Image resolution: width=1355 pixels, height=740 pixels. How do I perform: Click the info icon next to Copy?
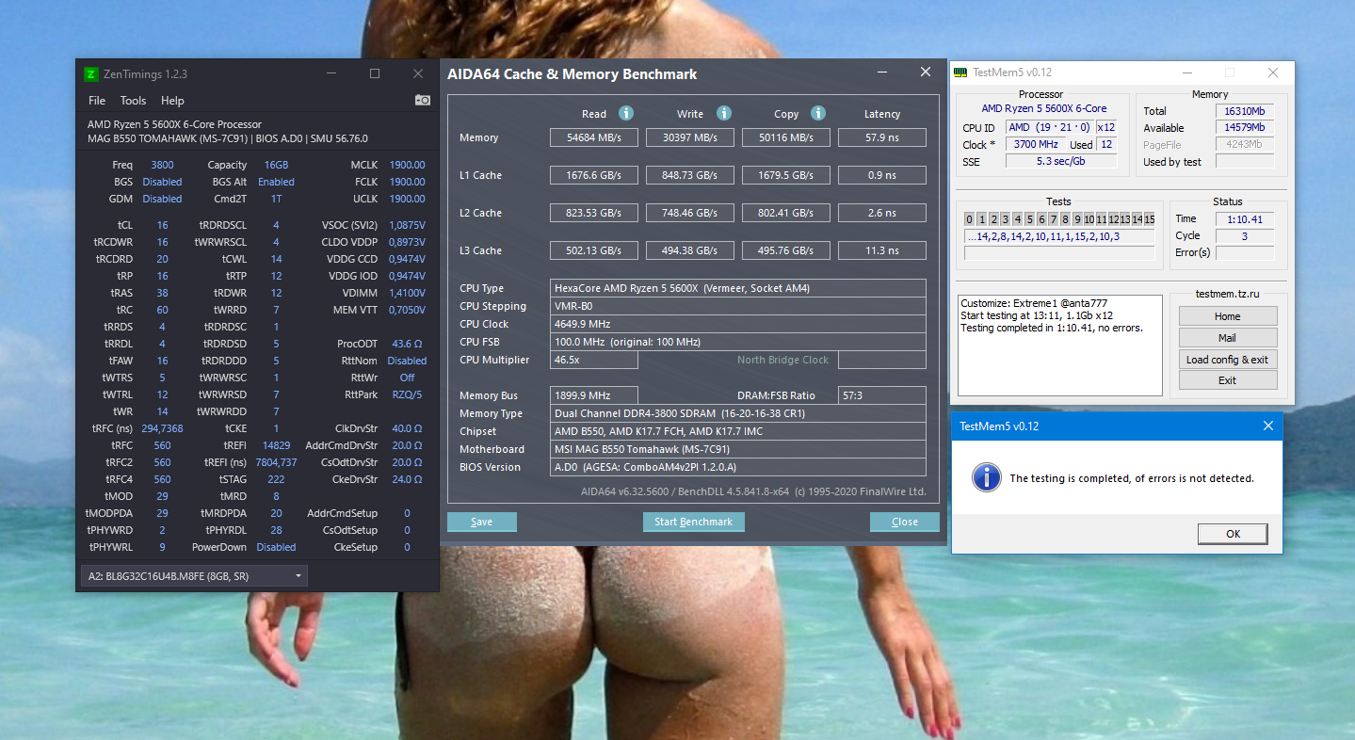(818, 113)
